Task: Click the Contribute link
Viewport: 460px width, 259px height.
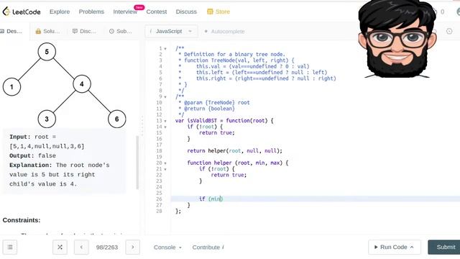Action: (x=208, y=247)
